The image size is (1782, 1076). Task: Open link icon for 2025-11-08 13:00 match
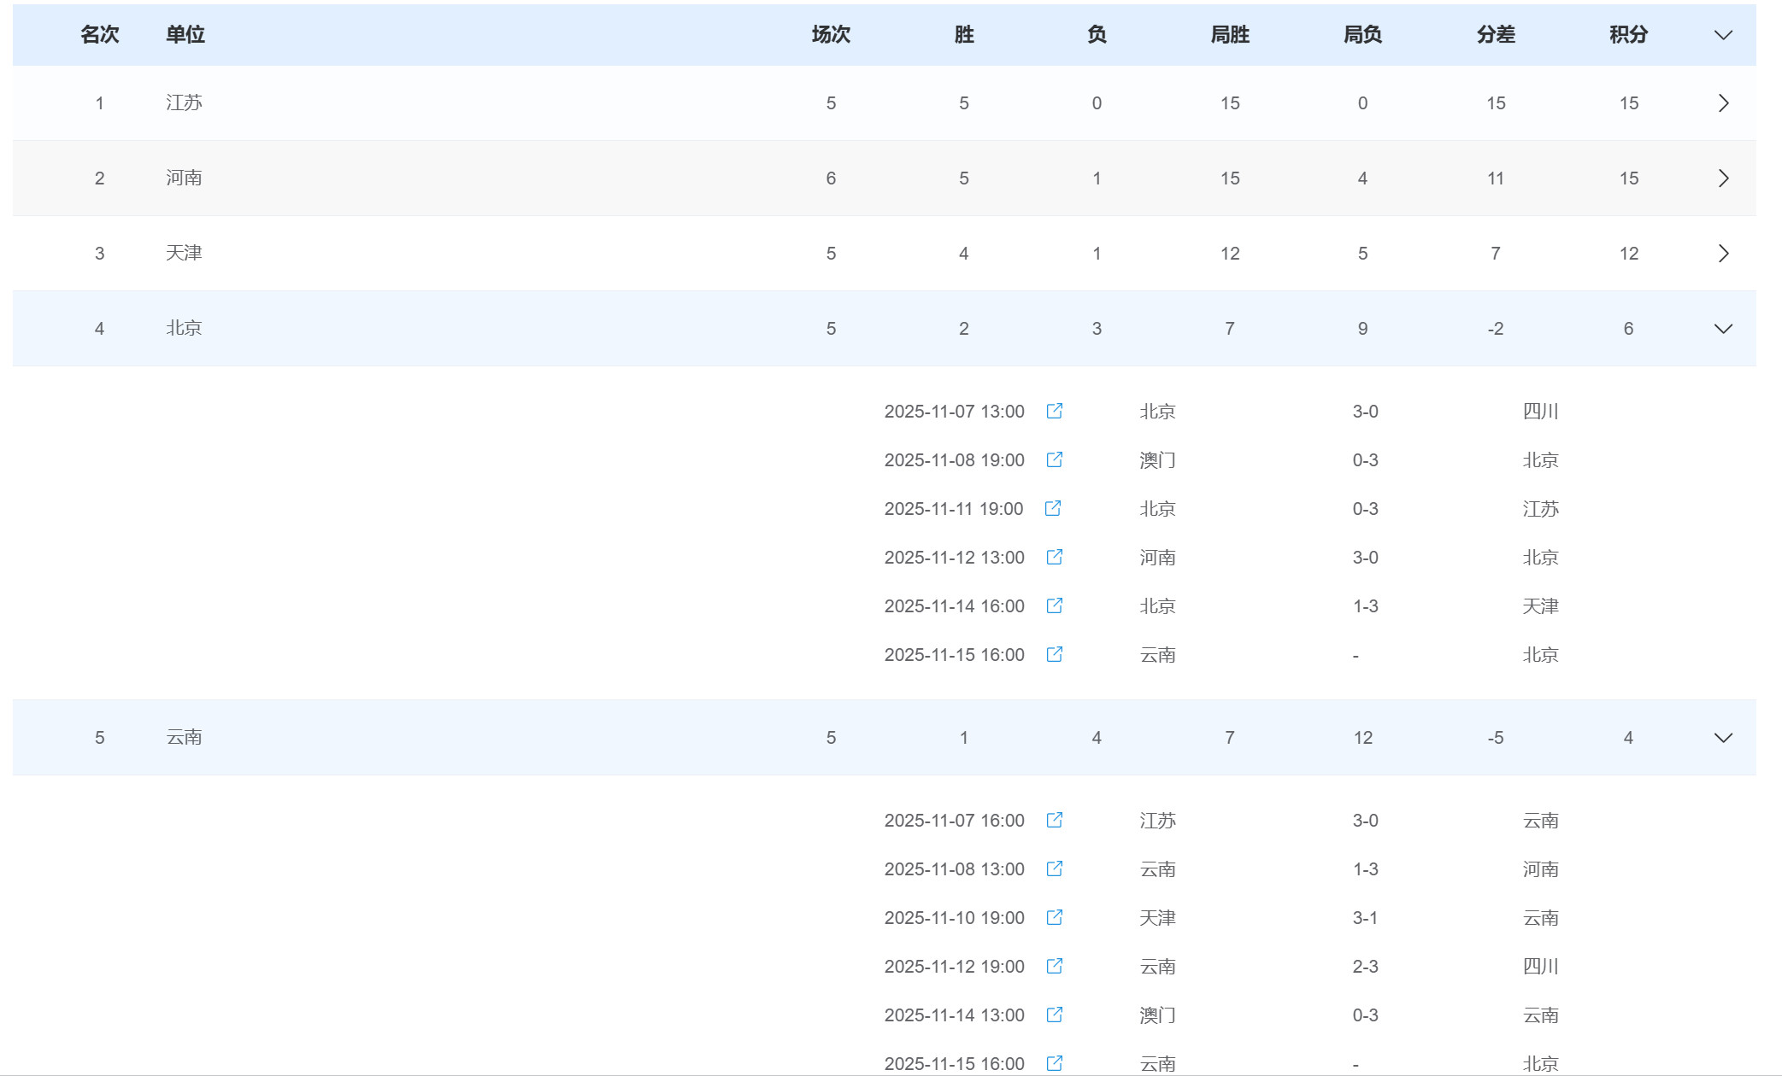coord(1055,868)
